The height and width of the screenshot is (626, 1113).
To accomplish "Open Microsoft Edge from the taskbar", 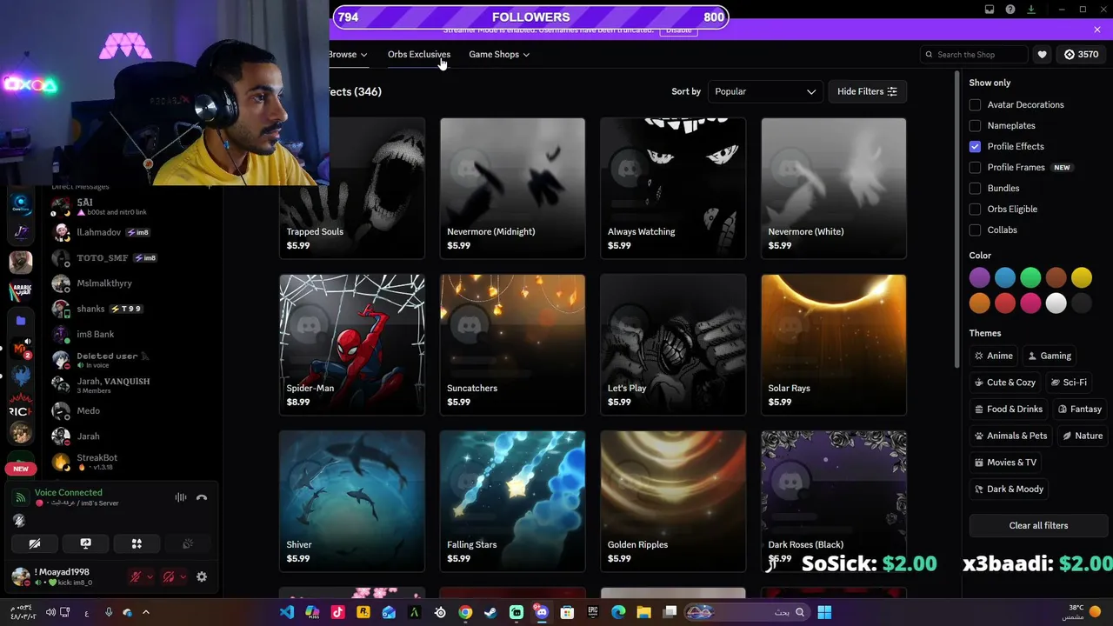I will [618, 612].
